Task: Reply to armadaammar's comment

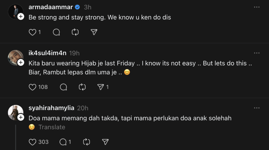Action: click(x=56, y=32)
